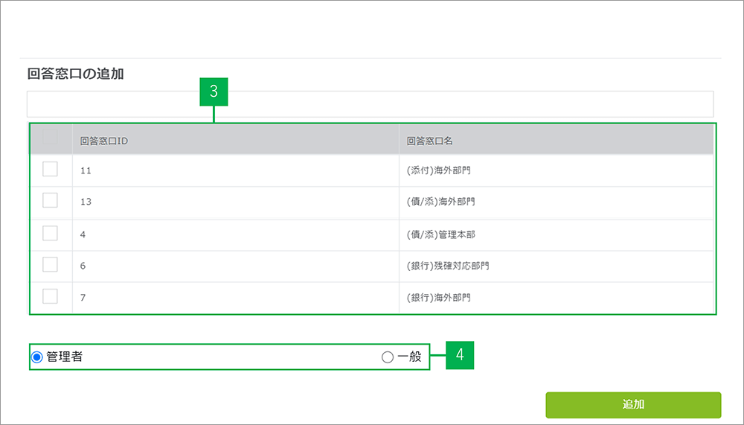Click the 回答窓口名 column header
744x425 pixels.
pyautogui.click(x=430, y=139)
